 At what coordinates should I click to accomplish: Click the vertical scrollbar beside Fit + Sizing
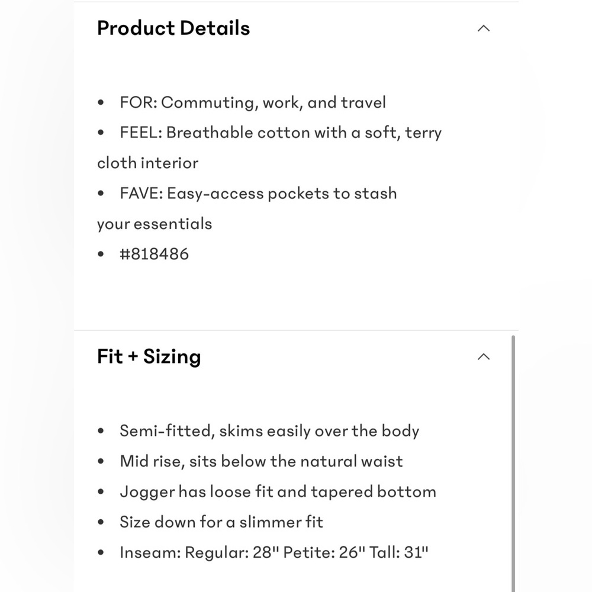[x=513, y=464]
